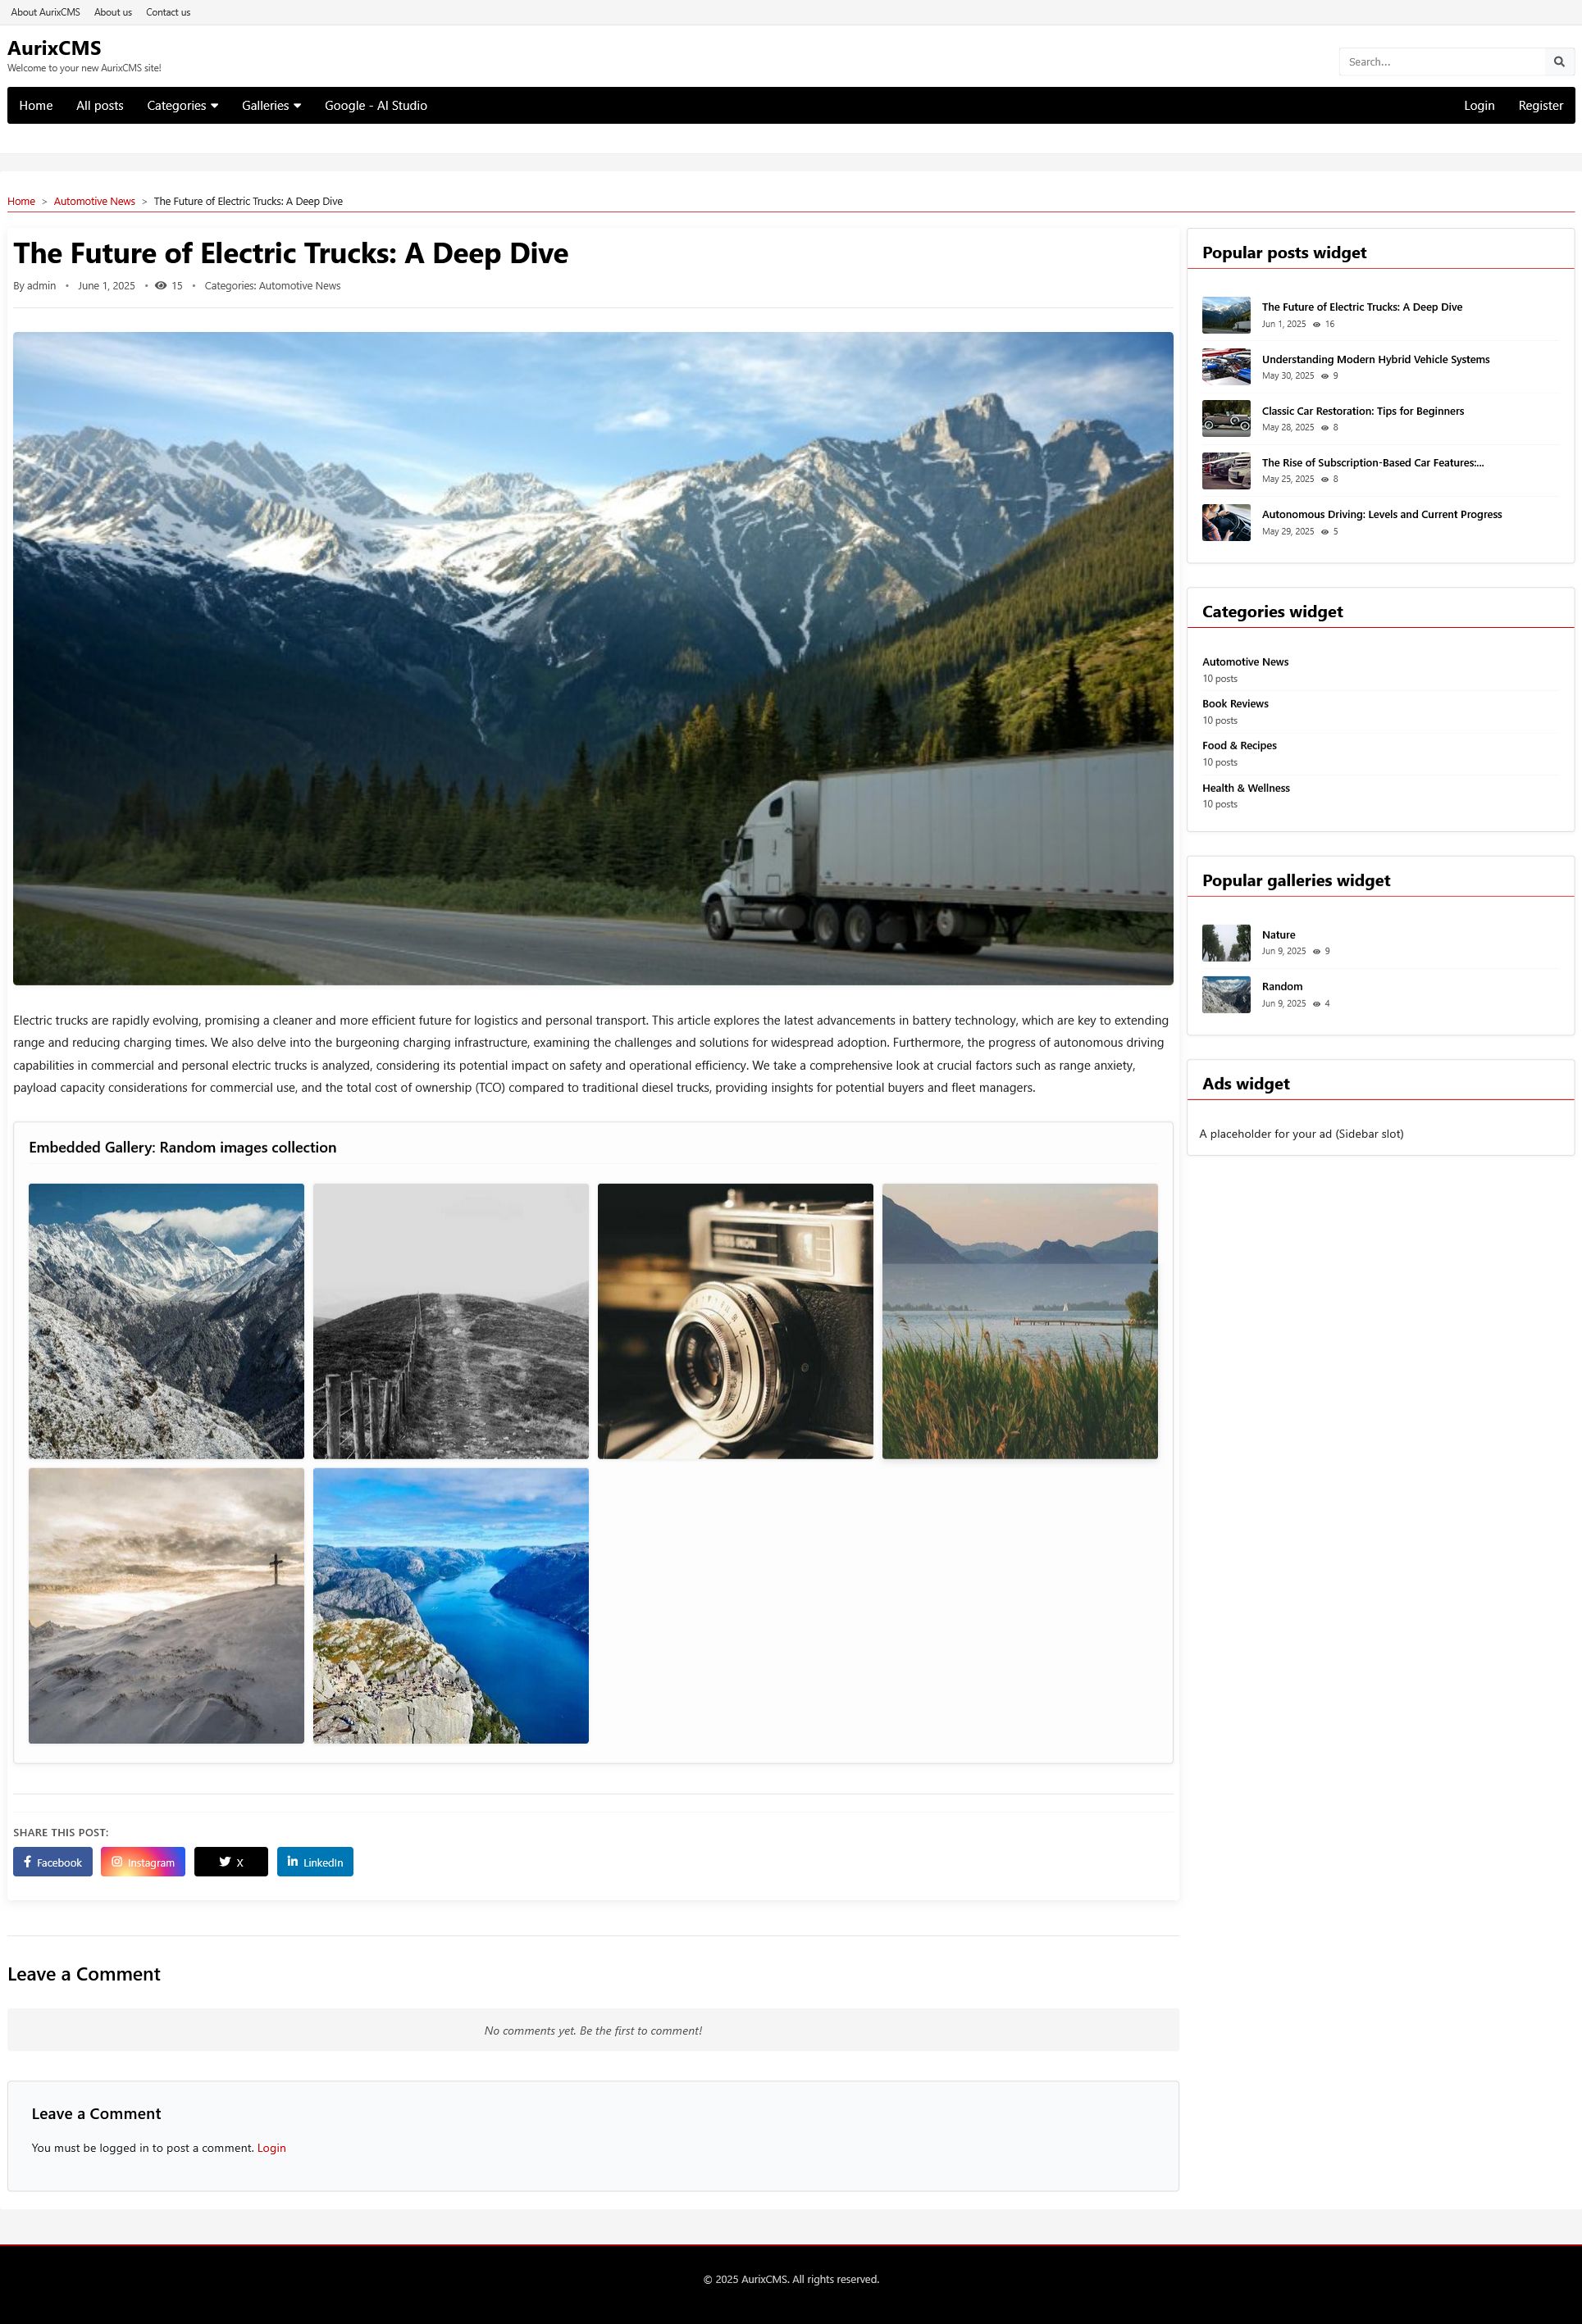Image resolution: width=1582 pixels, height=2324 pixels.
Task: Open Nature gallery thumbnail in sidebar
Action: click(x=1226, y=943)
